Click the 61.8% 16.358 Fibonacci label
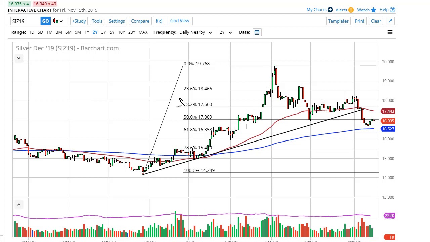Screen dimensions: 430x242 point(198,130)
